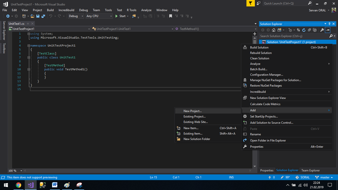Switch to the Team Explorer tab

point(310,170)
